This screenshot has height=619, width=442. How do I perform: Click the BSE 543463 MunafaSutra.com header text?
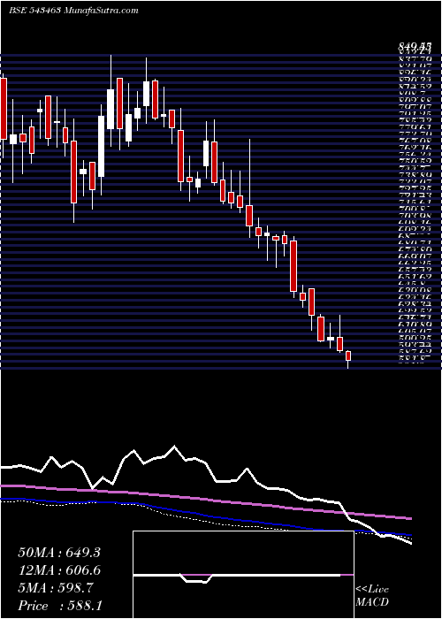point(73,11)
